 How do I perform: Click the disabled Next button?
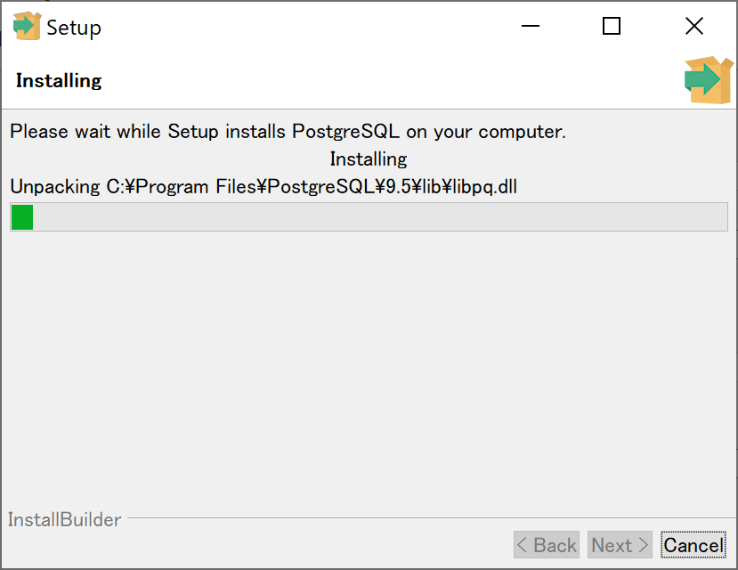619,544
